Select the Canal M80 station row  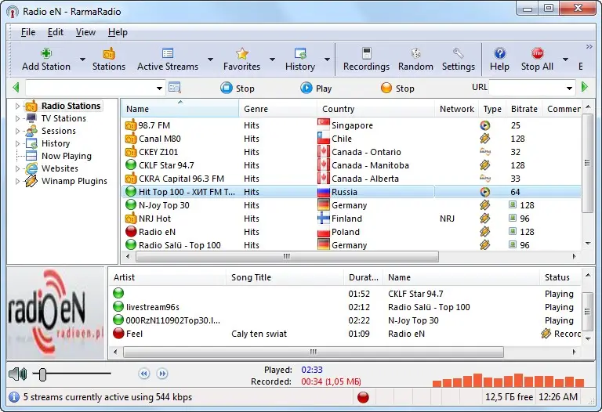[x=351, y=139]
